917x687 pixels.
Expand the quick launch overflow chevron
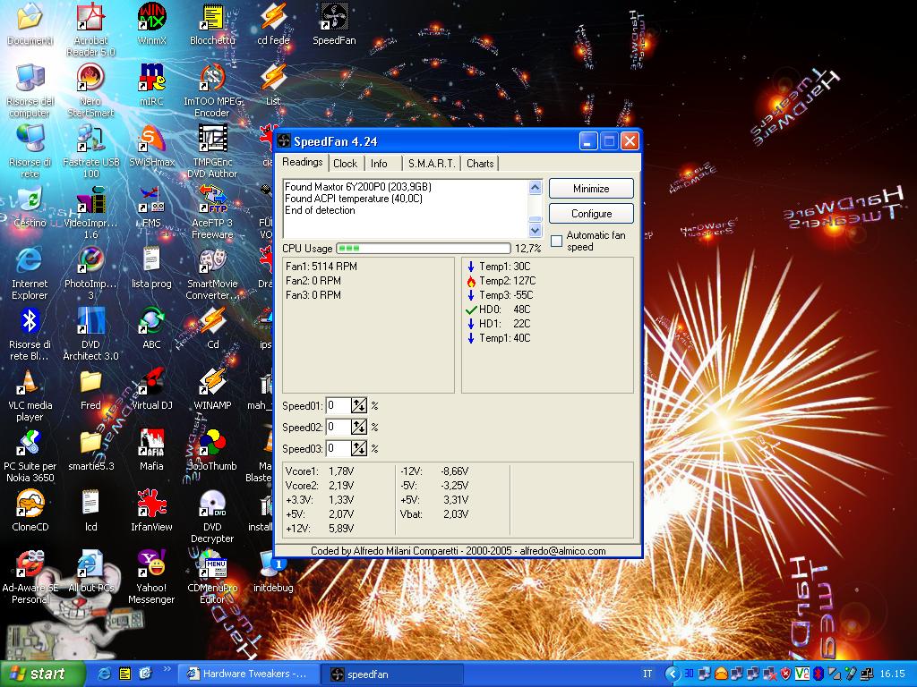pyautogui.click(x=167, y=669)
